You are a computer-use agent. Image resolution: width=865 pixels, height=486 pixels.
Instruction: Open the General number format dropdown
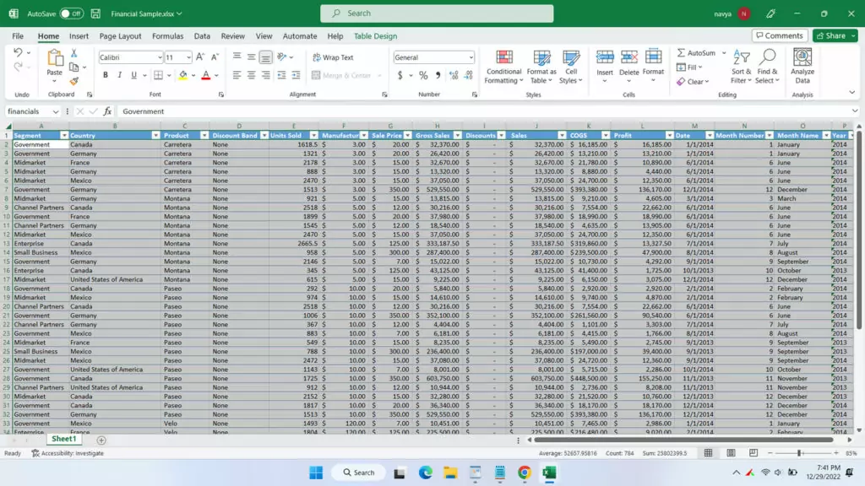(x=471, y=57)
